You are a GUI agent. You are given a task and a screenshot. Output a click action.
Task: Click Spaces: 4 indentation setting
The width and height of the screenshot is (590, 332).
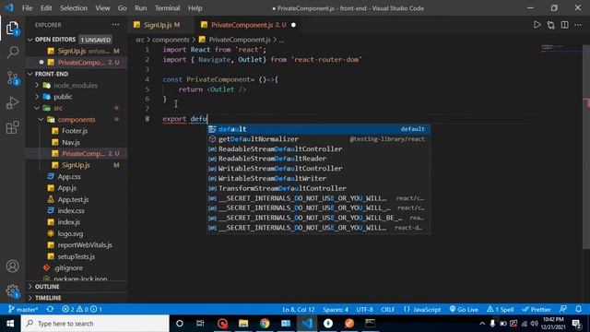(336, 310)
